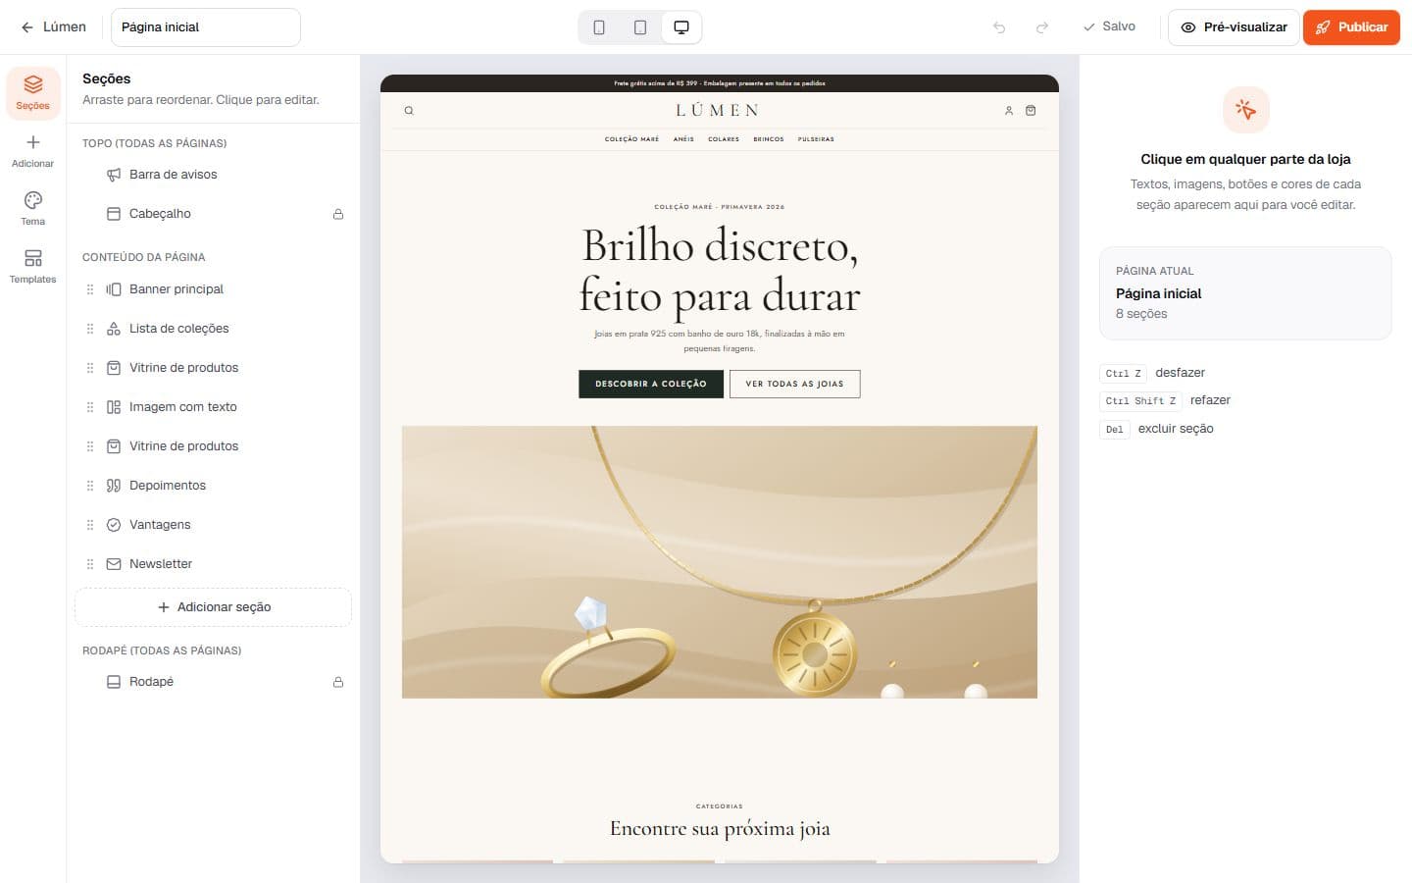Screen dimensions: 1412x883
Task: Click the Imagem com texto layout icon
Action: click(114, 407)
